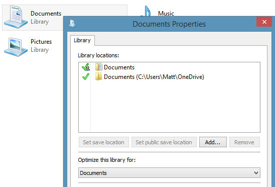The height and width of the screenshot is (187, 275).
Task: Click the Set save location button
Action: (x=104, y=142)
